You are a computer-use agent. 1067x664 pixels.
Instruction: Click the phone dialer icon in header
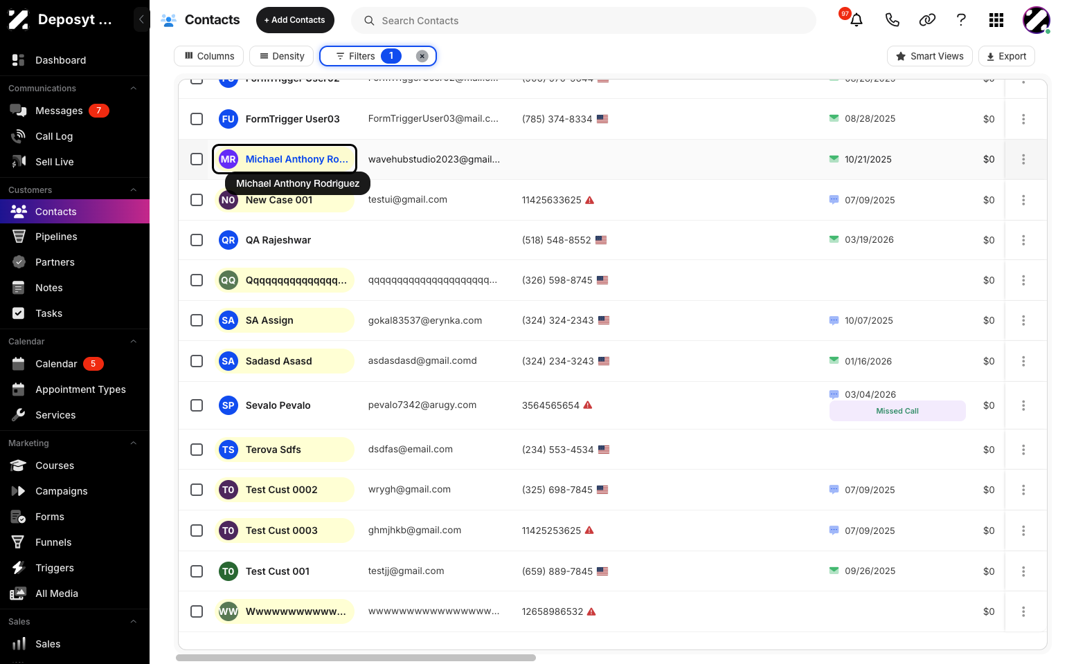(x=892, y=20)
